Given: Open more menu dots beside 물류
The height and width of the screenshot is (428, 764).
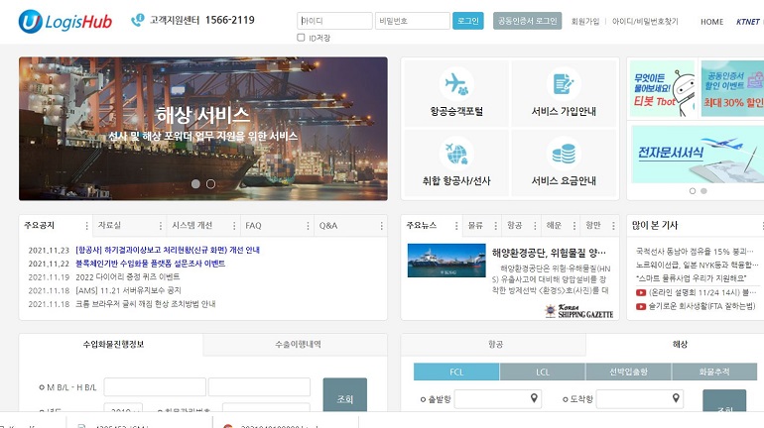Looking at the screenshot, I should tap(495, 226).
